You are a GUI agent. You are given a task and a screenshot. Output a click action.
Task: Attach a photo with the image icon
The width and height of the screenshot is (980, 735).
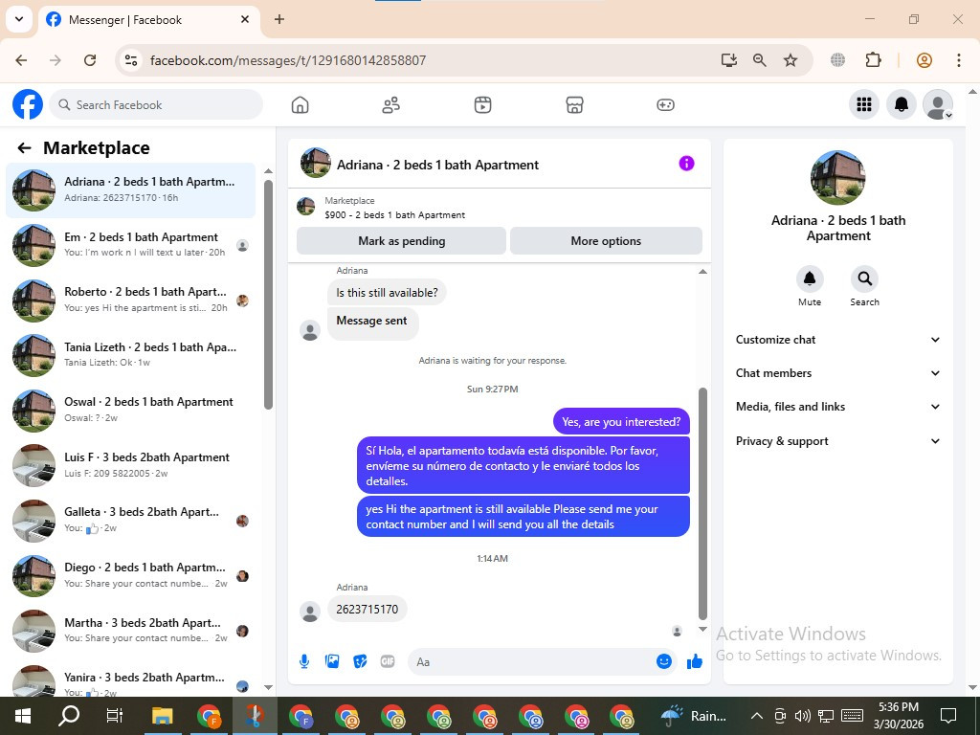coord(332,661)
